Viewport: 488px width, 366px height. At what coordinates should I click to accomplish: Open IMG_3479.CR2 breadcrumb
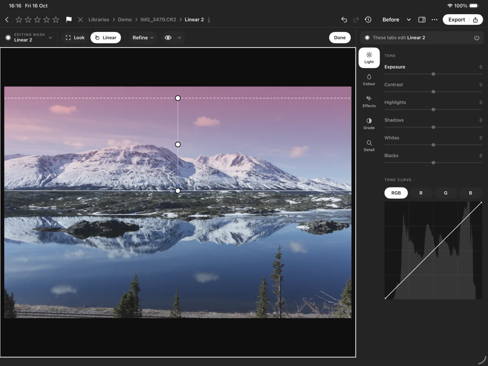[158, 20]
